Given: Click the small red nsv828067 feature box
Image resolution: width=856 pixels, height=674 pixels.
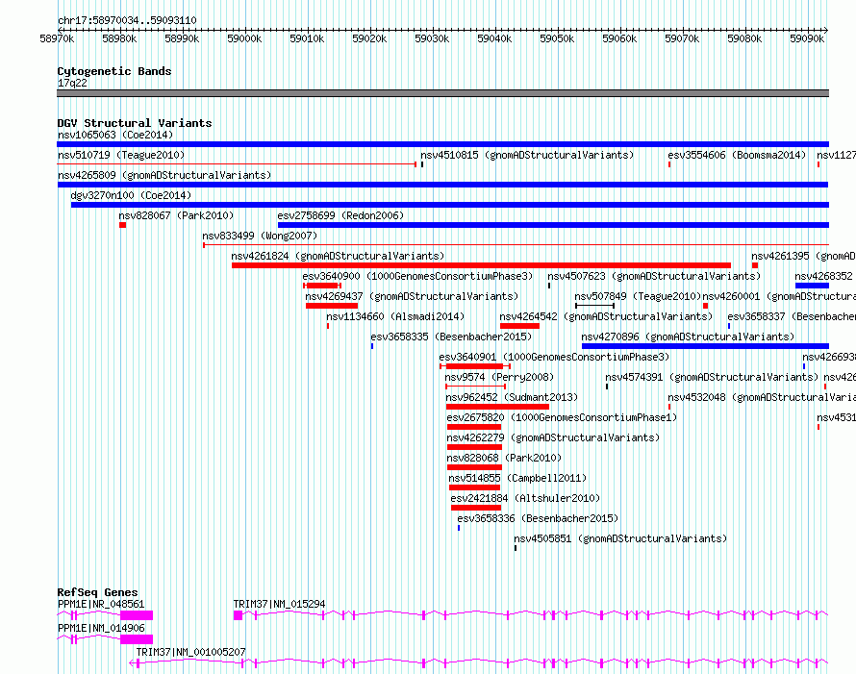Looking at the screenshot, I should click(123, 225).
